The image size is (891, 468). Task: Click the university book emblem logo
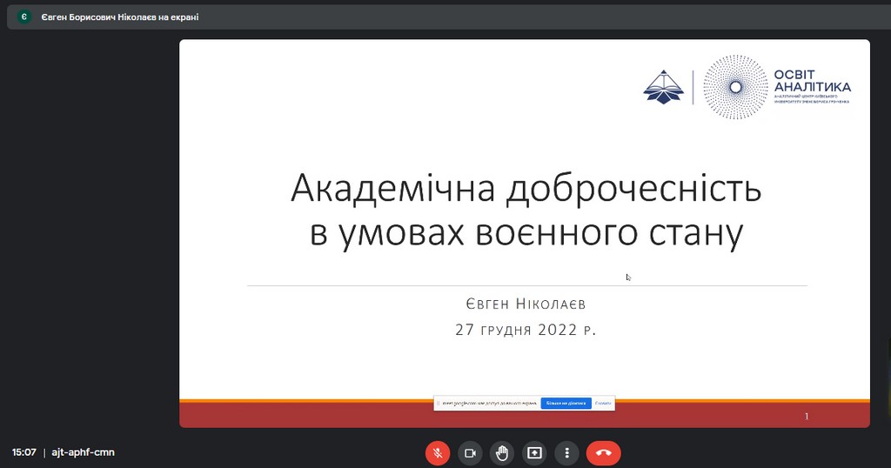[x=664, y=87]
